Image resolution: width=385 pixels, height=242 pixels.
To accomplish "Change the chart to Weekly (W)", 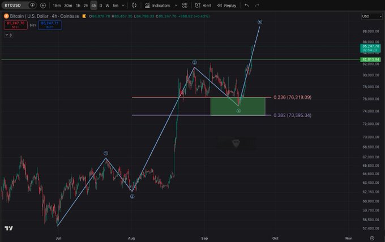I will click(x=108, y=6).
